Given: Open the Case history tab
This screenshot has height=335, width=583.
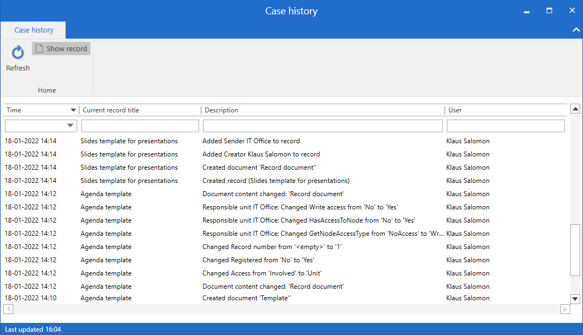Looking at the screenshot, I should click(x=34, y=30).
